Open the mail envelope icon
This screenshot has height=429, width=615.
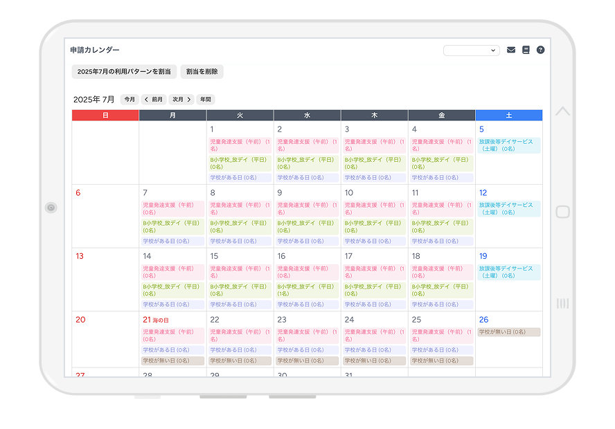[511, 50]
